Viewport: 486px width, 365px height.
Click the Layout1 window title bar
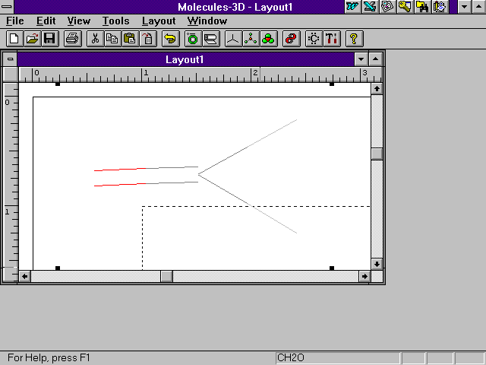point(185,59)
